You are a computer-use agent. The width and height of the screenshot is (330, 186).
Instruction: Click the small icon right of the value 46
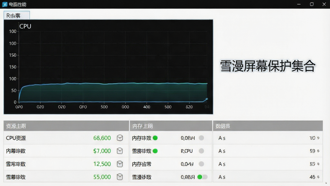pos(318,177)
